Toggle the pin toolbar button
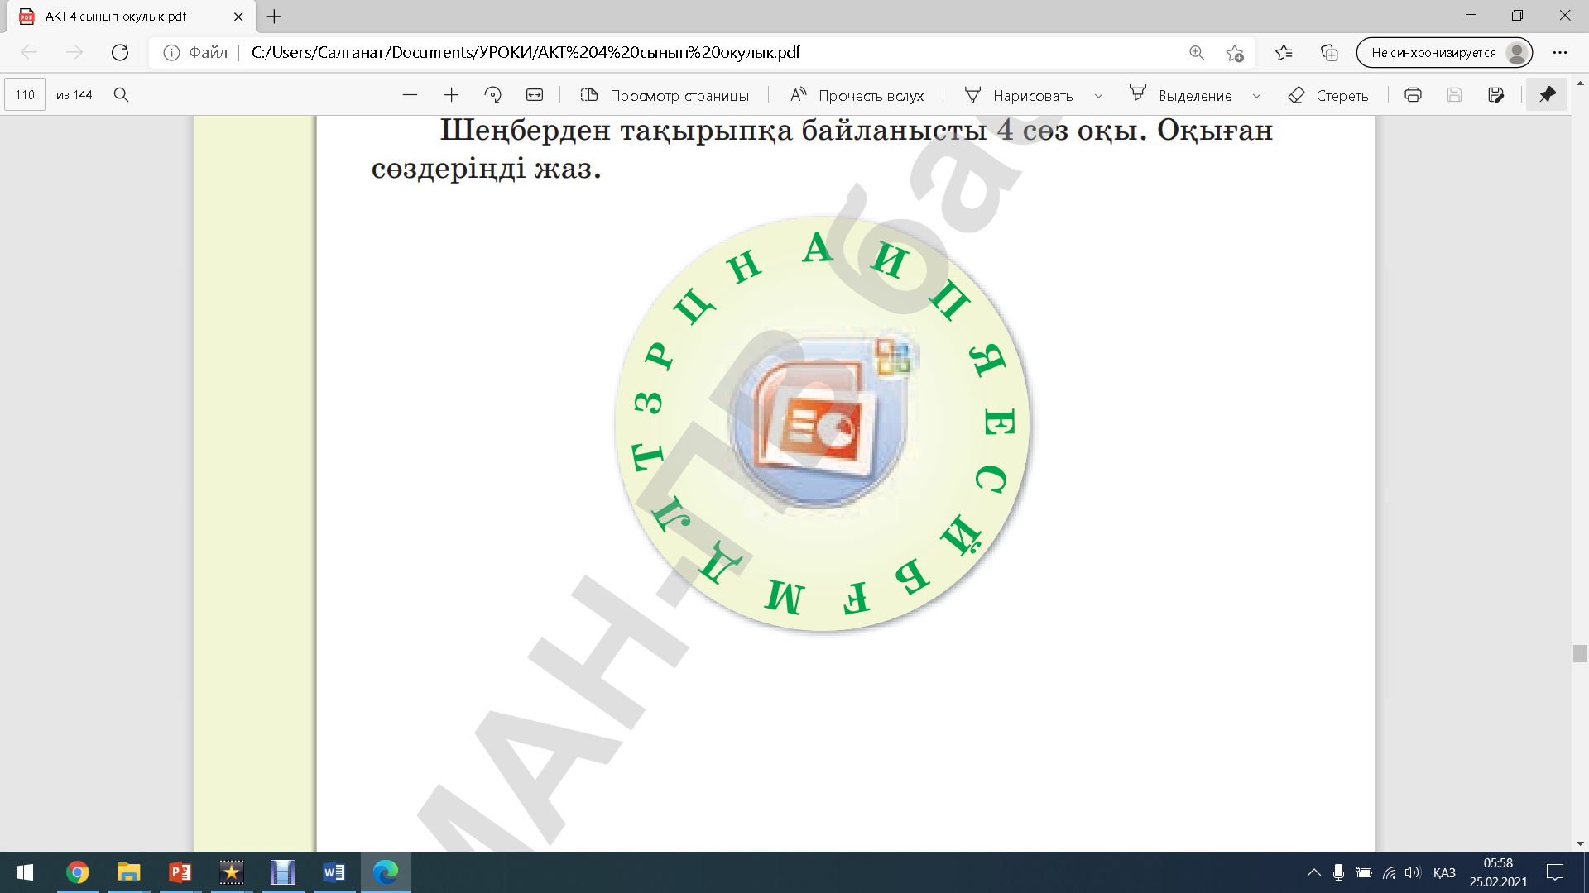 pyautogui.click(x=1547, y=95)
